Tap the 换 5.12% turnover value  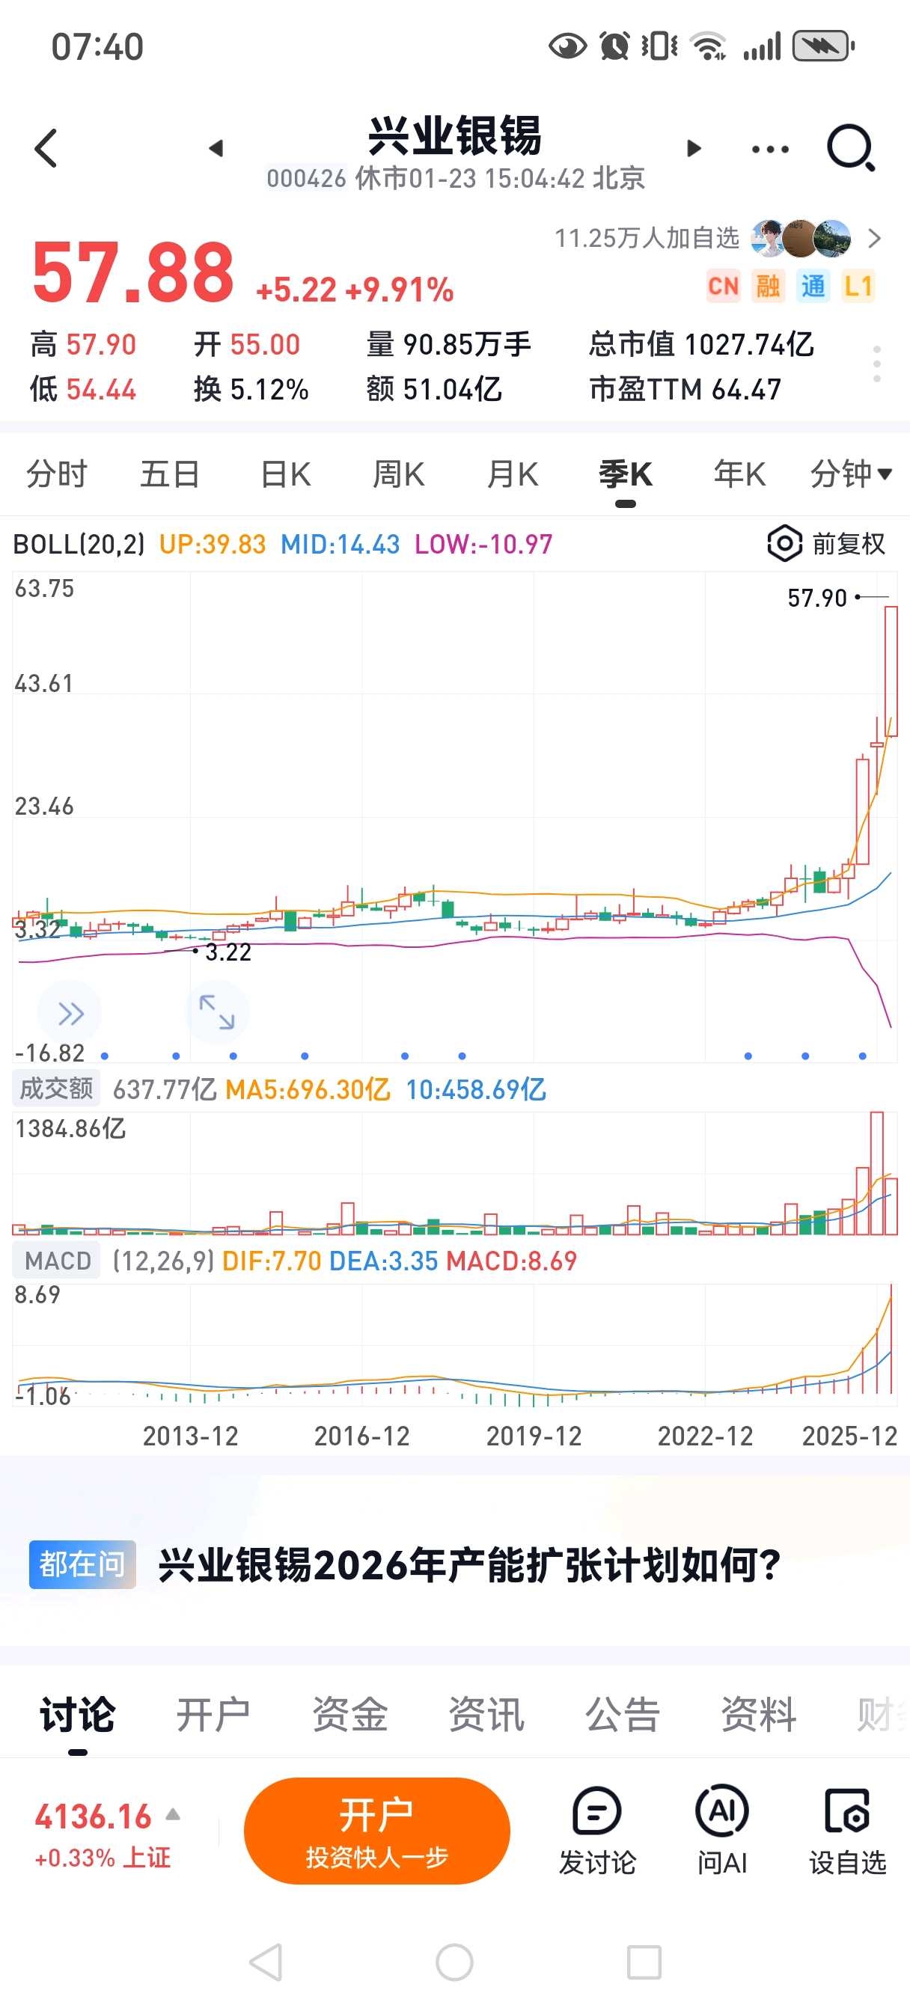point(251,389)
